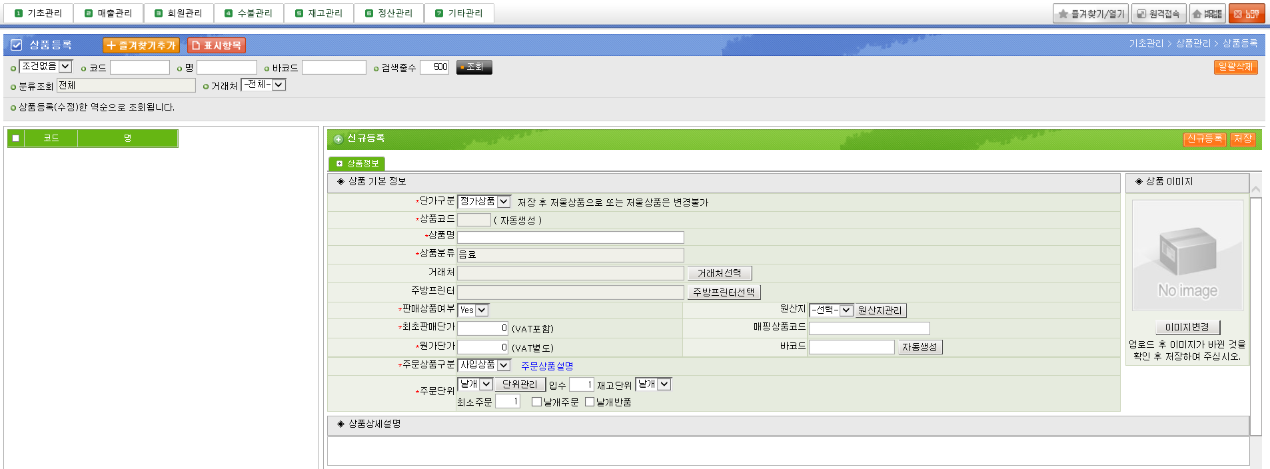
Task: Open the 표시항목 display items button
Action: (x=217, y=45)
